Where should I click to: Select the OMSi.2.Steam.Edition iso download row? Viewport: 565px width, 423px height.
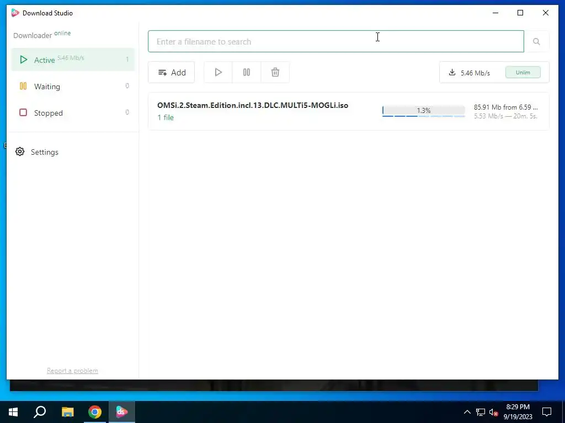pos(349,111)
